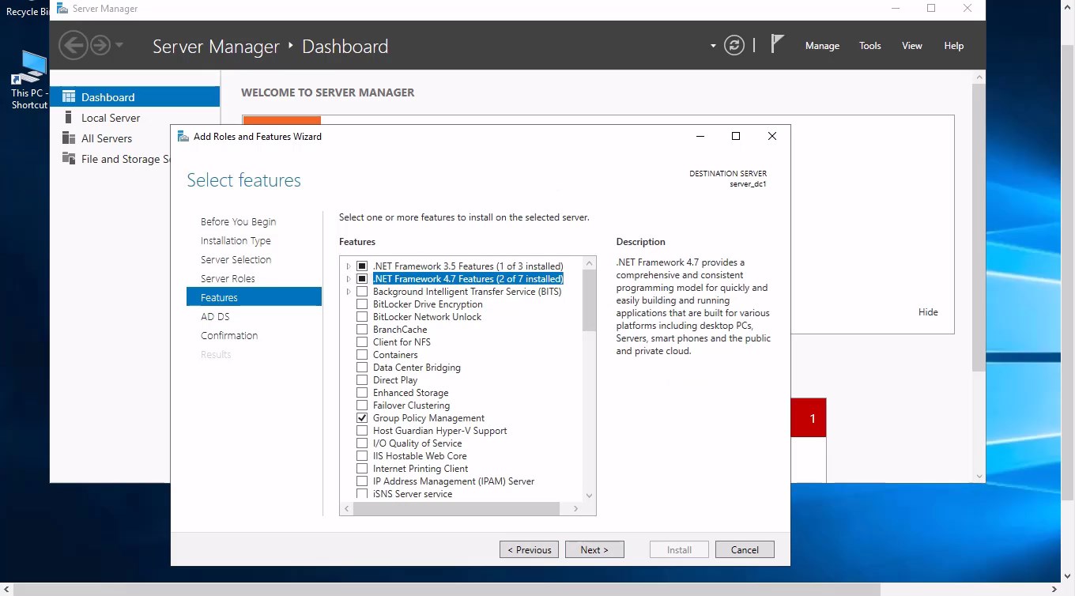
Task: Toggle .NET Framework 4.7 Features checkbox
Action: 362,279
